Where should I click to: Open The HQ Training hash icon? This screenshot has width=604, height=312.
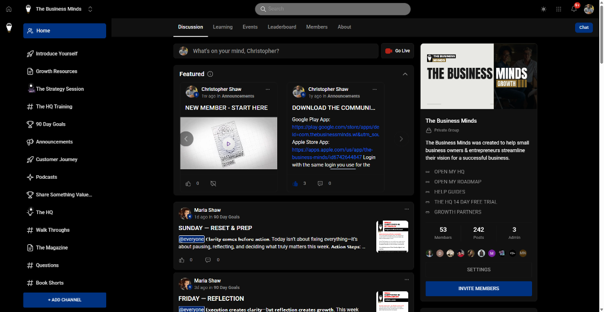point(29,107)
